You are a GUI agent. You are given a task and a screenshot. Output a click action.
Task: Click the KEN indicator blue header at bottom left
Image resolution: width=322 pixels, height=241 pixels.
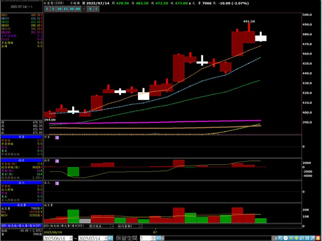pos(22,226)
